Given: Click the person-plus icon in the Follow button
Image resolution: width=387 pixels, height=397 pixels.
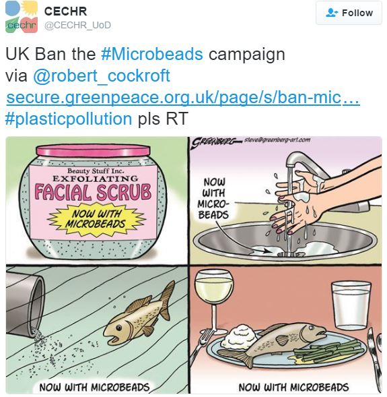Looking at the screenshot, I should (332, 13).
